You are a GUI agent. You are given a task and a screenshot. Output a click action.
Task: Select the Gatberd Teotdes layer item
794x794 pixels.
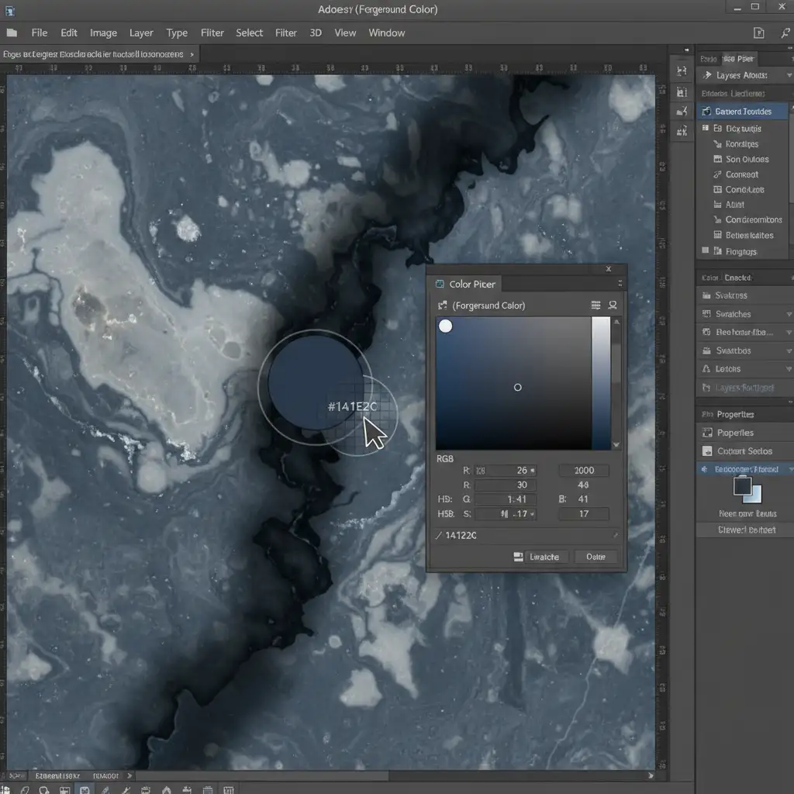[743, 112]
